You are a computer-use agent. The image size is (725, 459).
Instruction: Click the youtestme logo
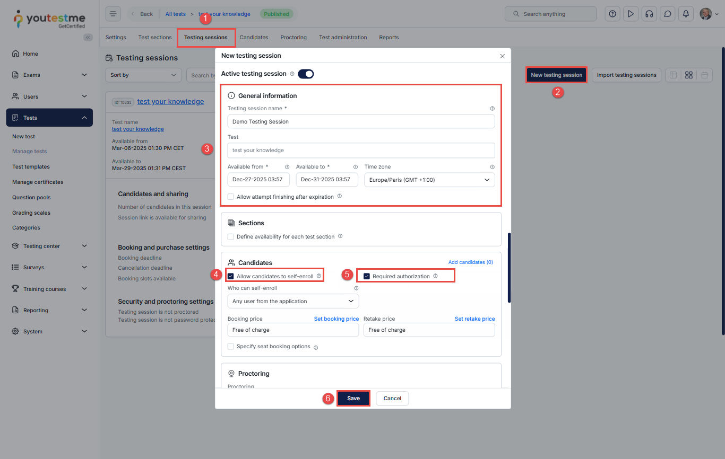(49, 19)
